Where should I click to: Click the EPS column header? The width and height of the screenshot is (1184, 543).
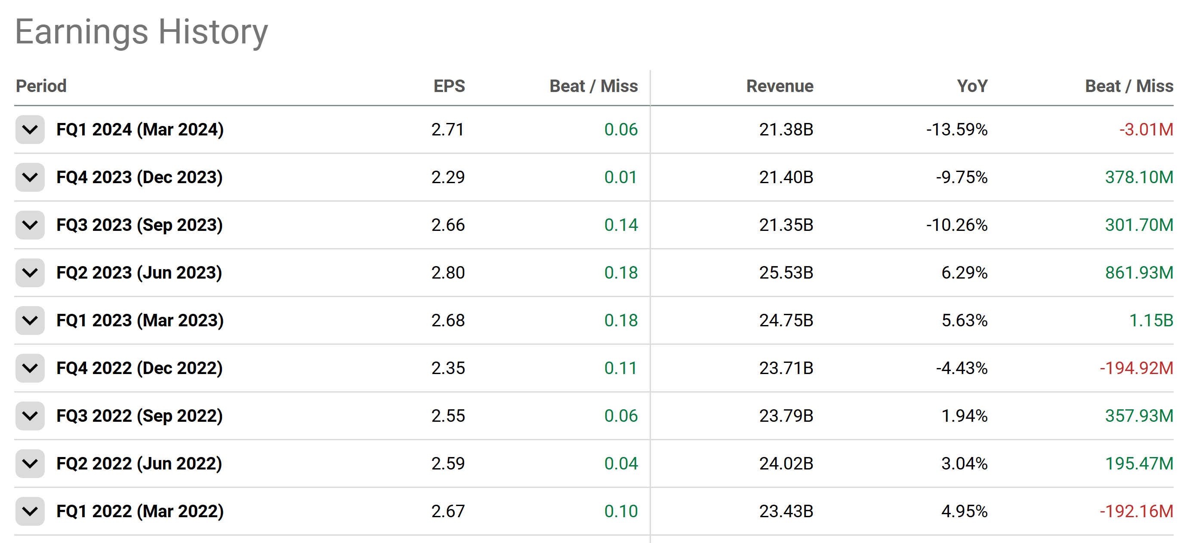(449, 86)
